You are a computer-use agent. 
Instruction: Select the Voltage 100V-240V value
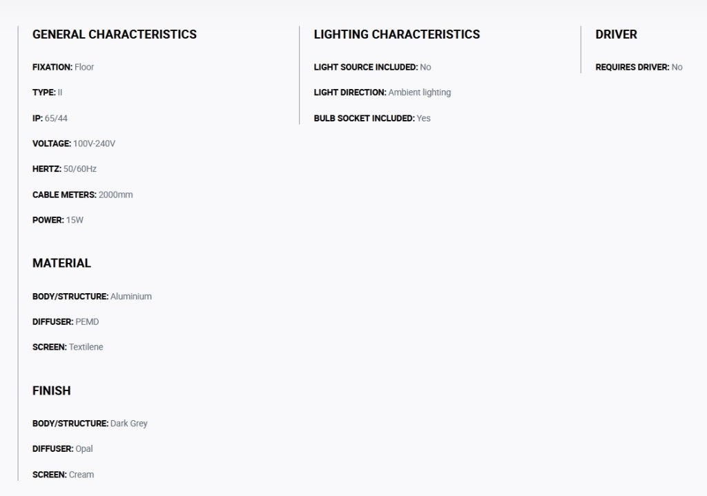(94, 143)
